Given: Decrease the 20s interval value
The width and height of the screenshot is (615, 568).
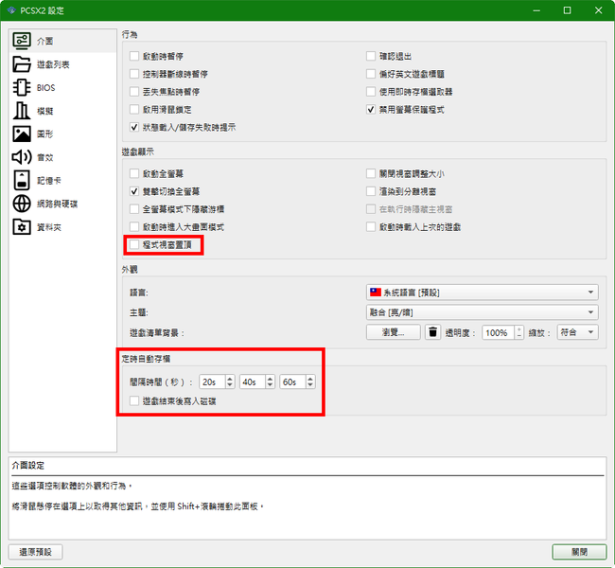Looking at the screenshot, I should pos(230,385).
